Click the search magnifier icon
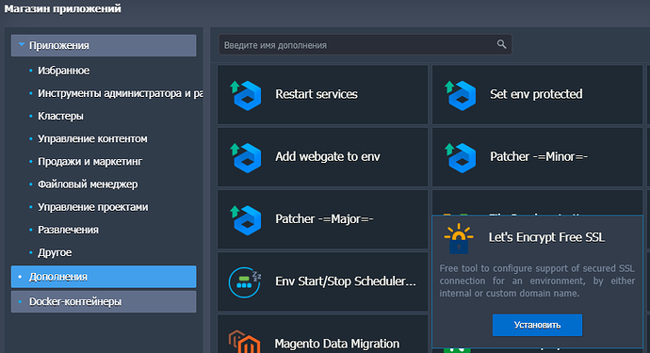The height and width of the screenshot is (353, 650). (x=501, y=44)
